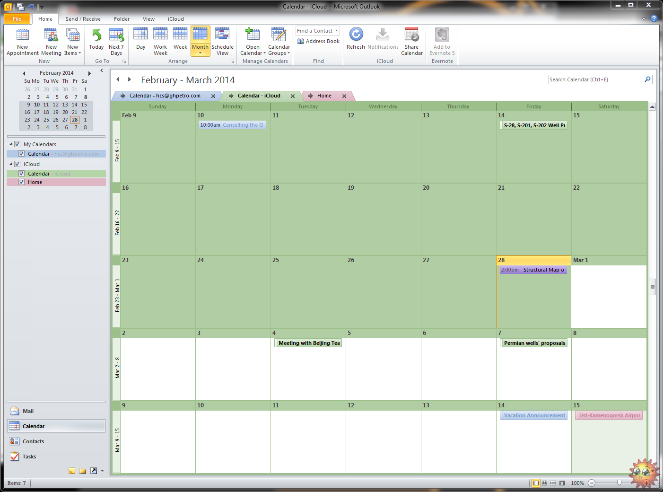Viewport: 663px width, 492px height.
Task: Select the Calendar - hcs@ghpetro.com tab
Action: [x=165, y=96]
